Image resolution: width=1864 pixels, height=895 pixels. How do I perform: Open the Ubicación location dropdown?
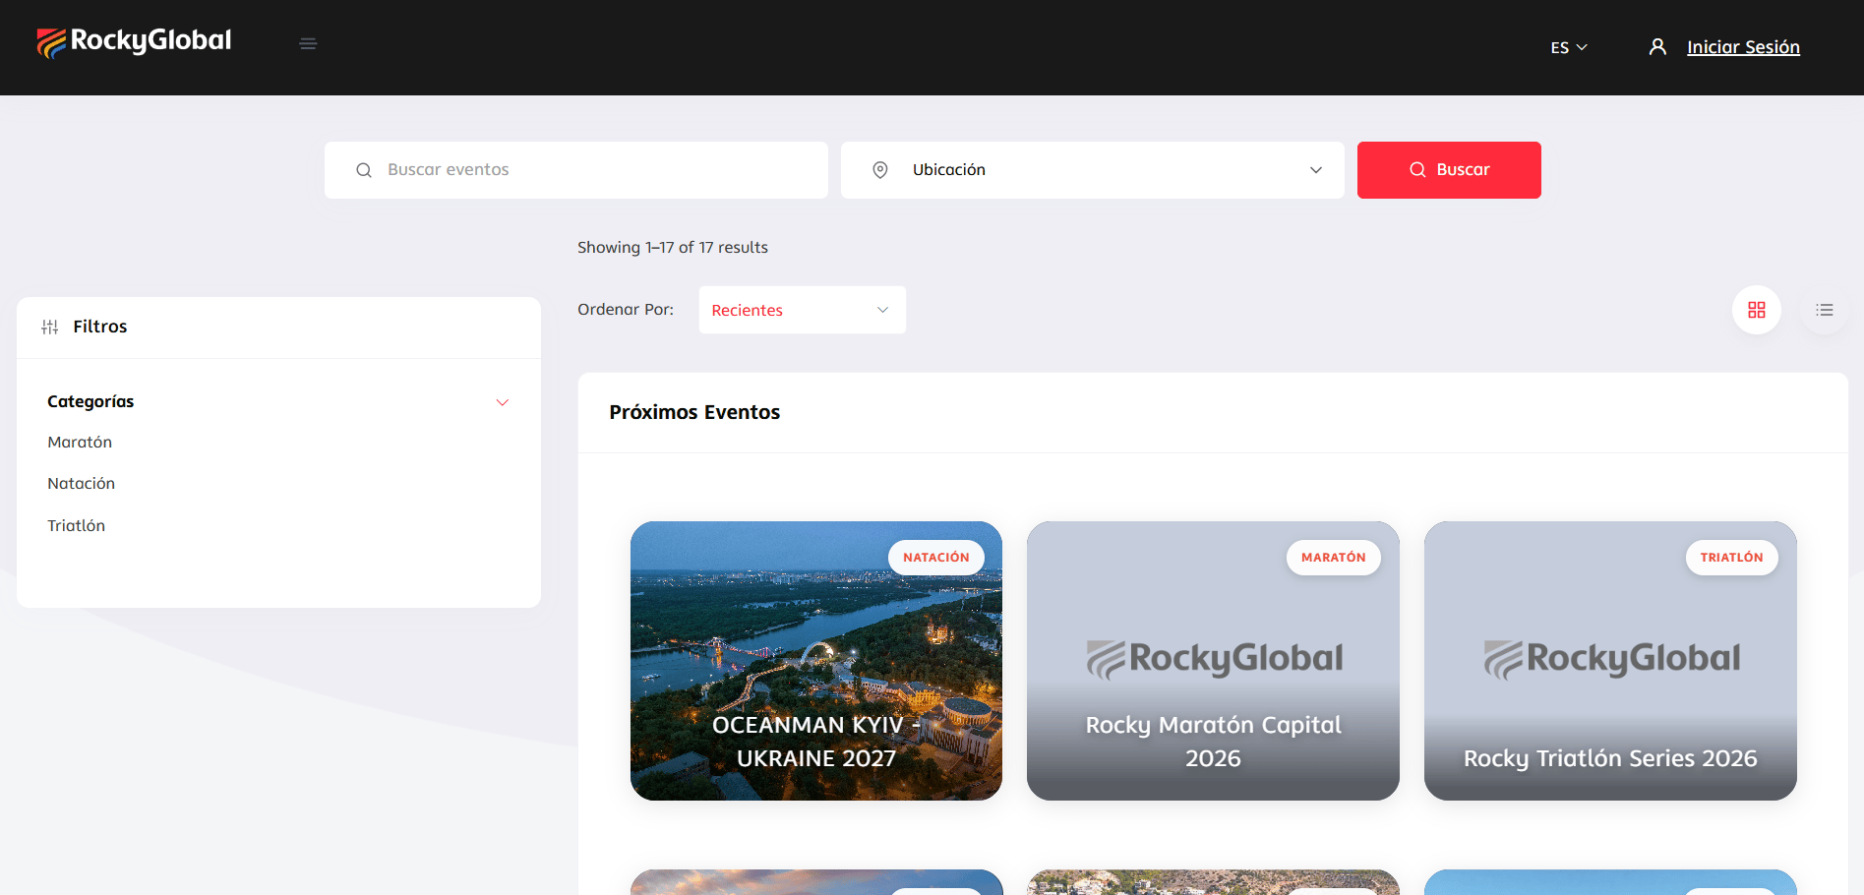click(x=1093, y=170)
